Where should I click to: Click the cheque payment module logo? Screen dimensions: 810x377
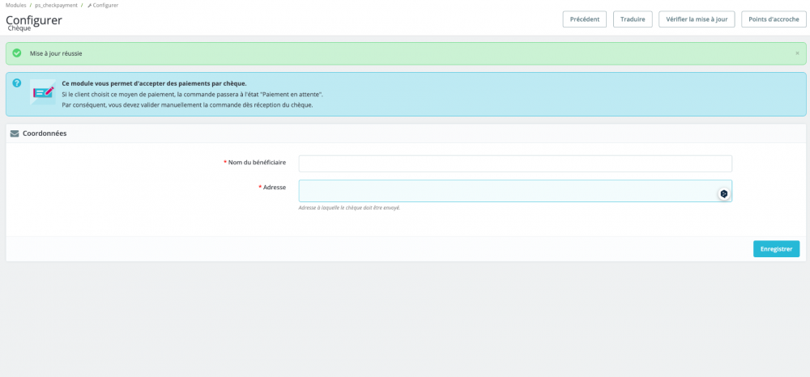pyautogui.click(x=43, y=91)
